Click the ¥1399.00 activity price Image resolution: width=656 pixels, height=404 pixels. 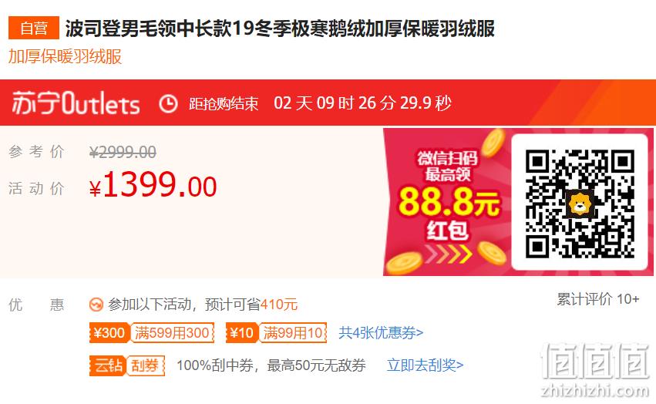[153, 184]
